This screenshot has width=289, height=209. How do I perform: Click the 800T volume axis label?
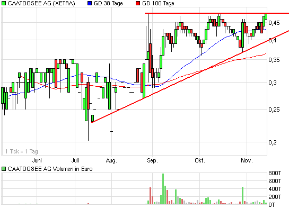(x=275, y=173)
